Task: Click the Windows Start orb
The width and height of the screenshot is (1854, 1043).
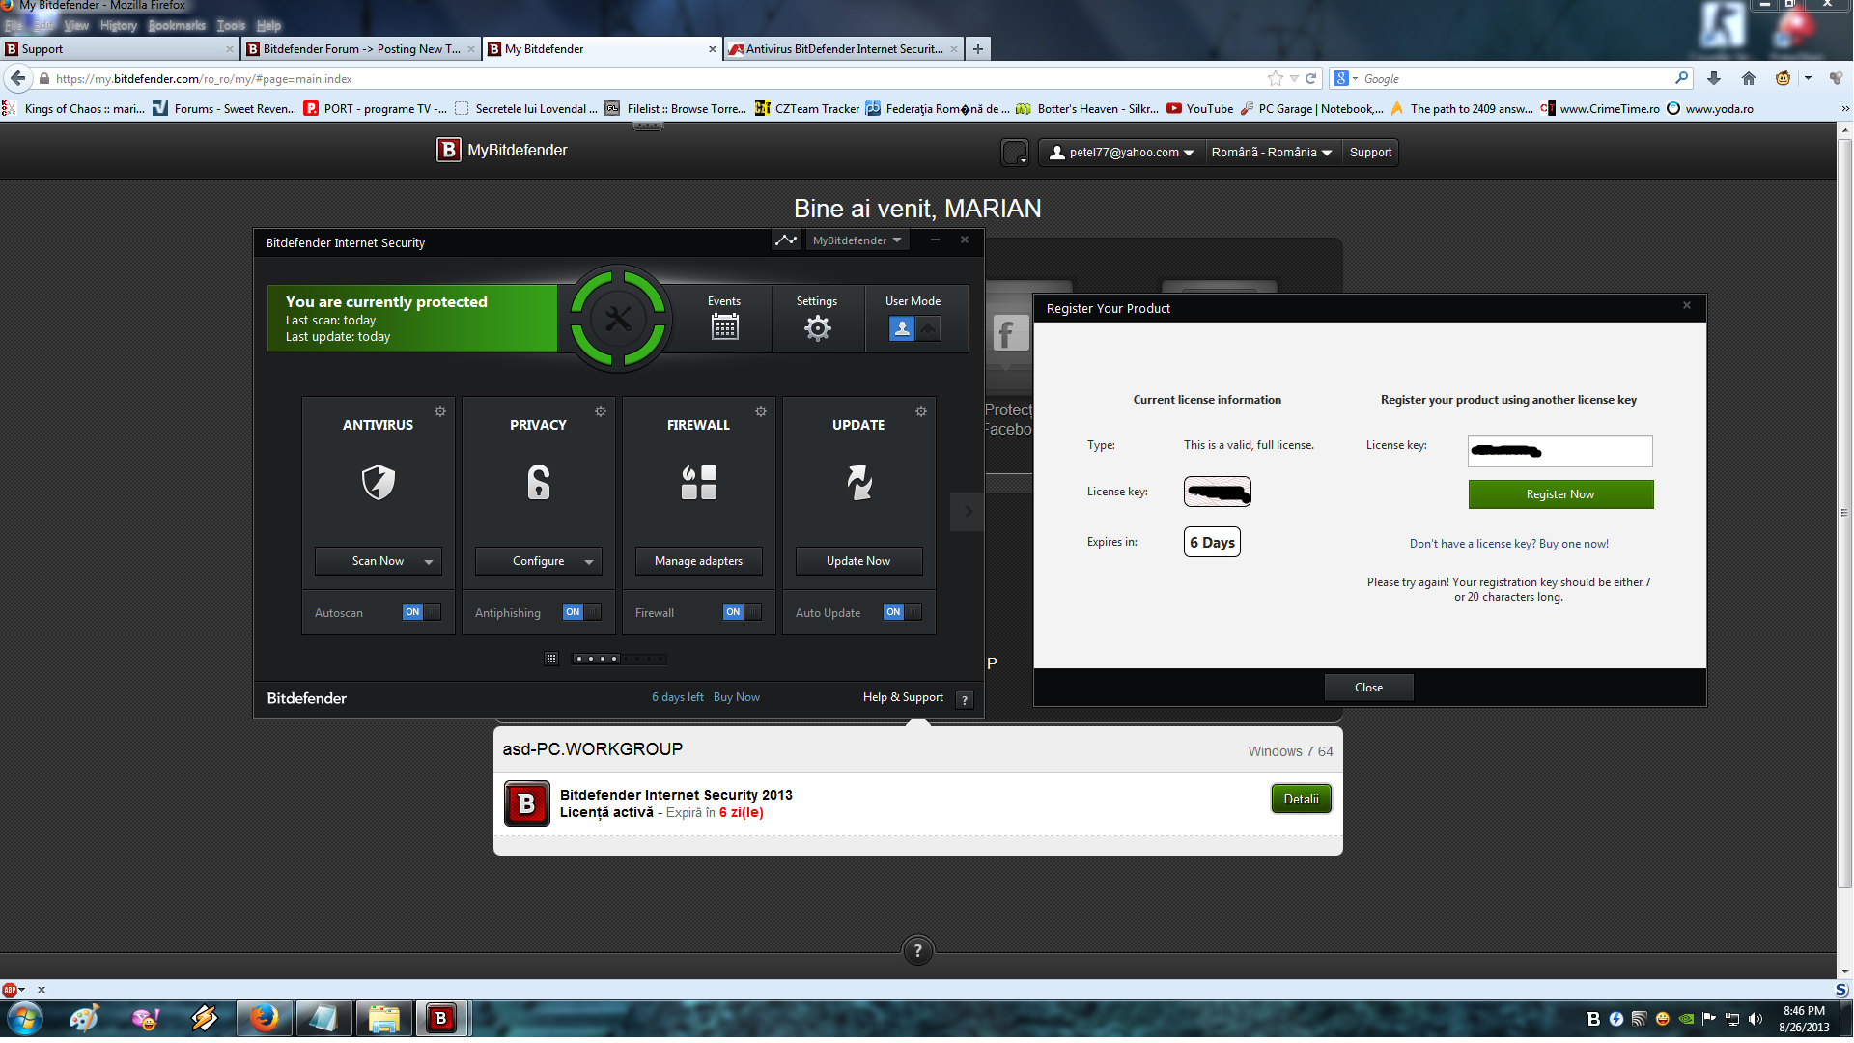Action: coord(24,1018)
